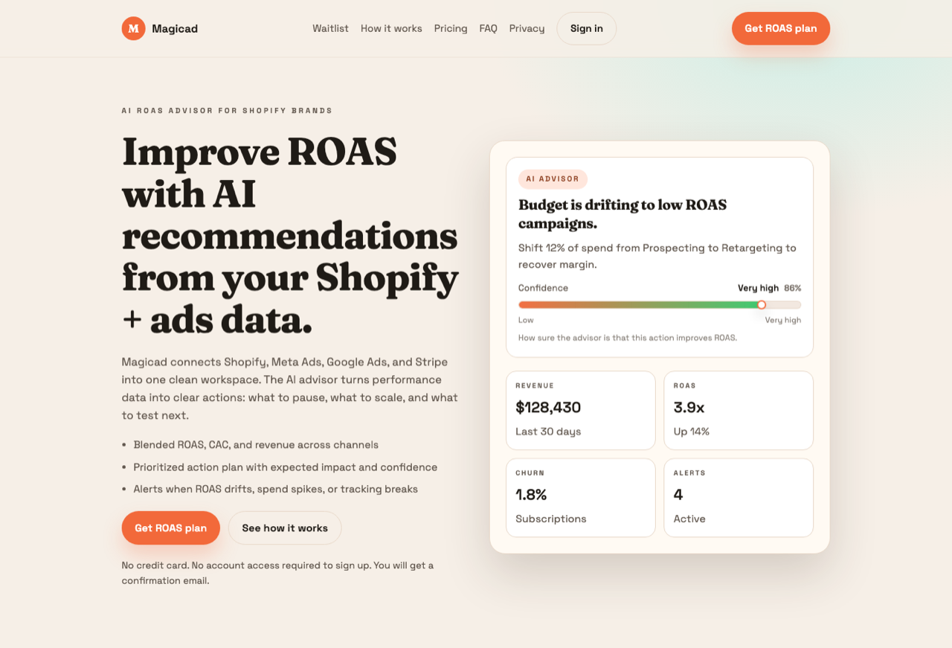Screen dimensions: 952x648
Task: Click the Very high 86% confidence value
Action: [x=769, y=288]
